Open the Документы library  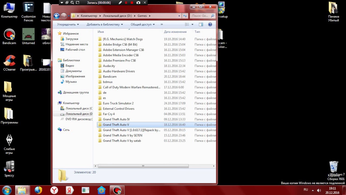click(73, 71)
